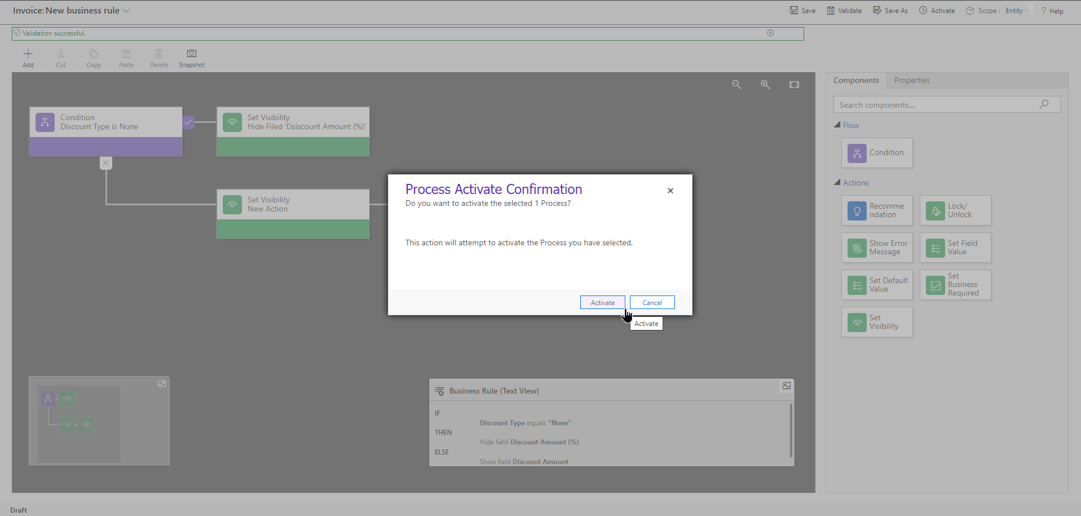Image resolution: width=1081 pixels, height=516 pixels.
Task: Switch to the Properties tab
Action: (x=912, y=80)
